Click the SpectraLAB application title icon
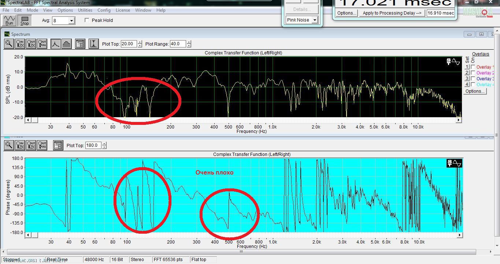Image resolution: width=500 pixels, height=264 pixels. coord(3,3)
